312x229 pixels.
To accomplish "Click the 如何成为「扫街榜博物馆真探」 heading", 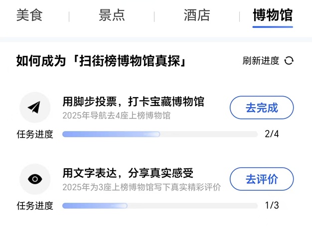I will coord(101,61).
